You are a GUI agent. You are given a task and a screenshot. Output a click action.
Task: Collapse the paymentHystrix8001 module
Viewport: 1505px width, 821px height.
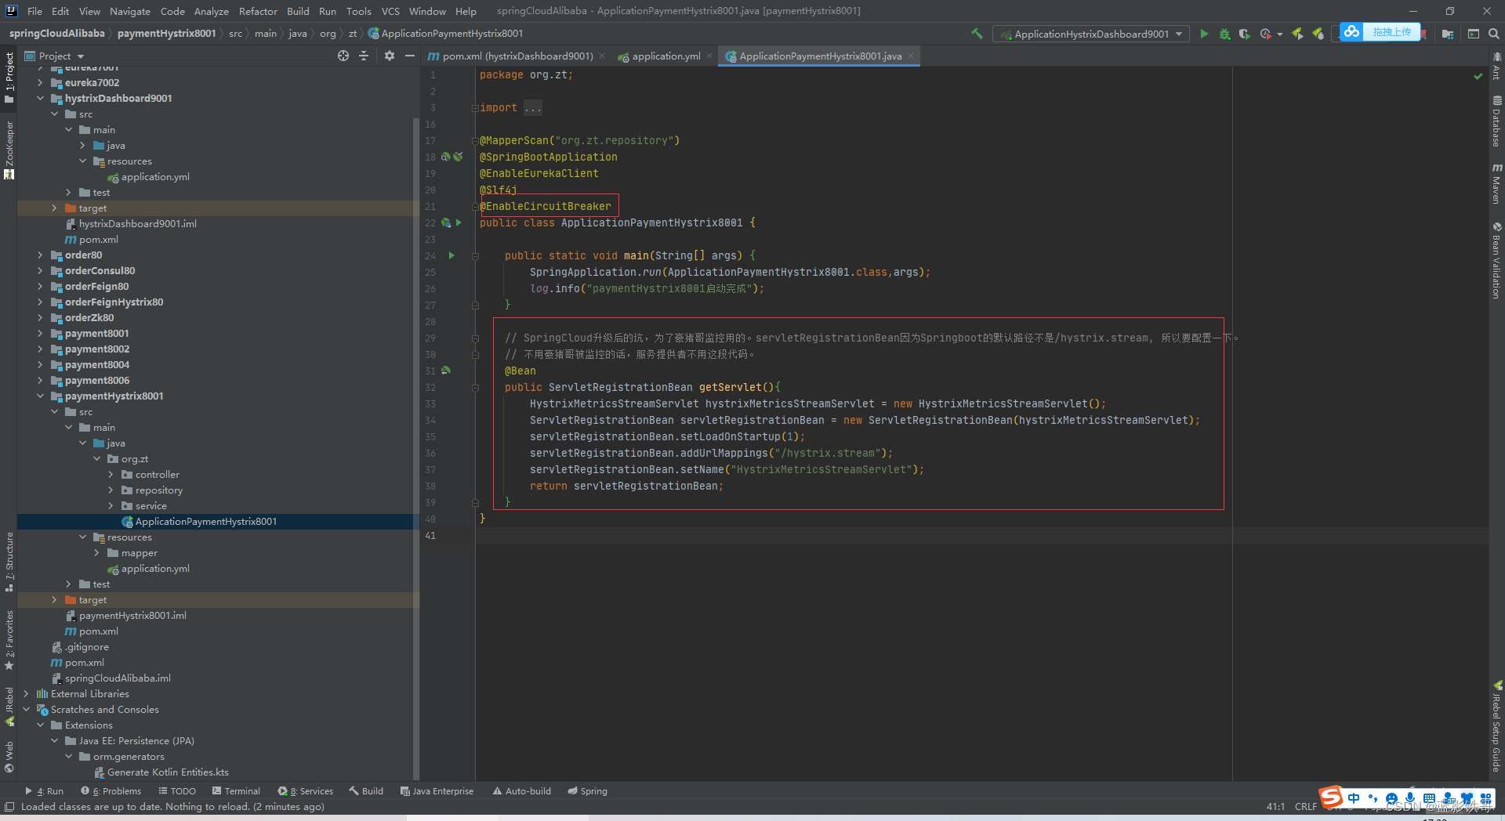[x=41, y=396]
